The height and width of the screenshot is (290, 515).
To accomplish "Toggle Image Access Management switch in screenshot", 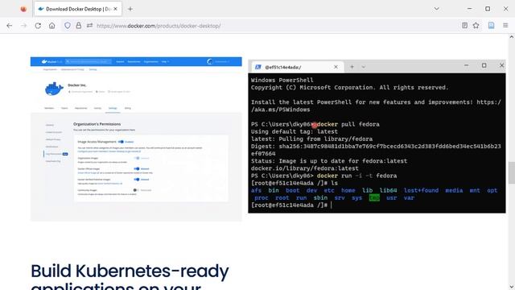I will tap(121, 142).
